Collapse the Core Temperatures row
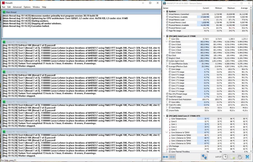 167,119
